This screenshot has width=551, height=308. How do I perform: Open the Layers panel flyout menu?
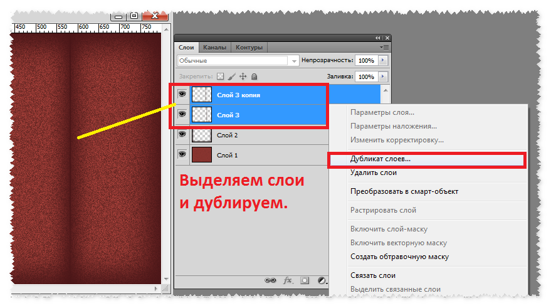point(384,47)
